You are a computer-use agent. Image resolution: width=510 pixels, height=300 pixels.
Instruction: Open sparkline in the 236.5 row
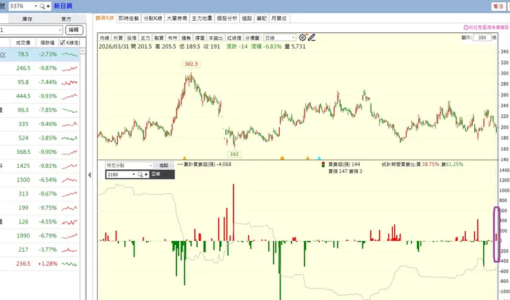(70, 264)
